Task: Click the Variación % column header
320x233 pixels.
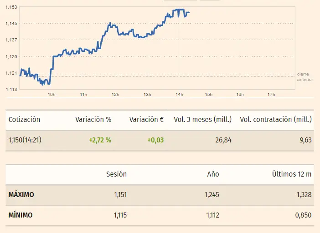Action: (93, 120)
